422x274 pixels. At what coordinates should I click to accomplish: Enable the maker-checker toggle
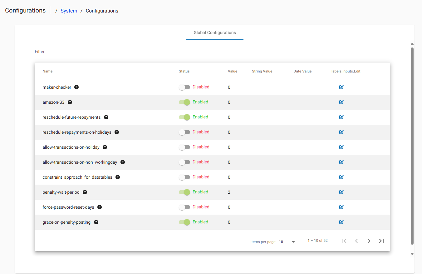(184, 87)
